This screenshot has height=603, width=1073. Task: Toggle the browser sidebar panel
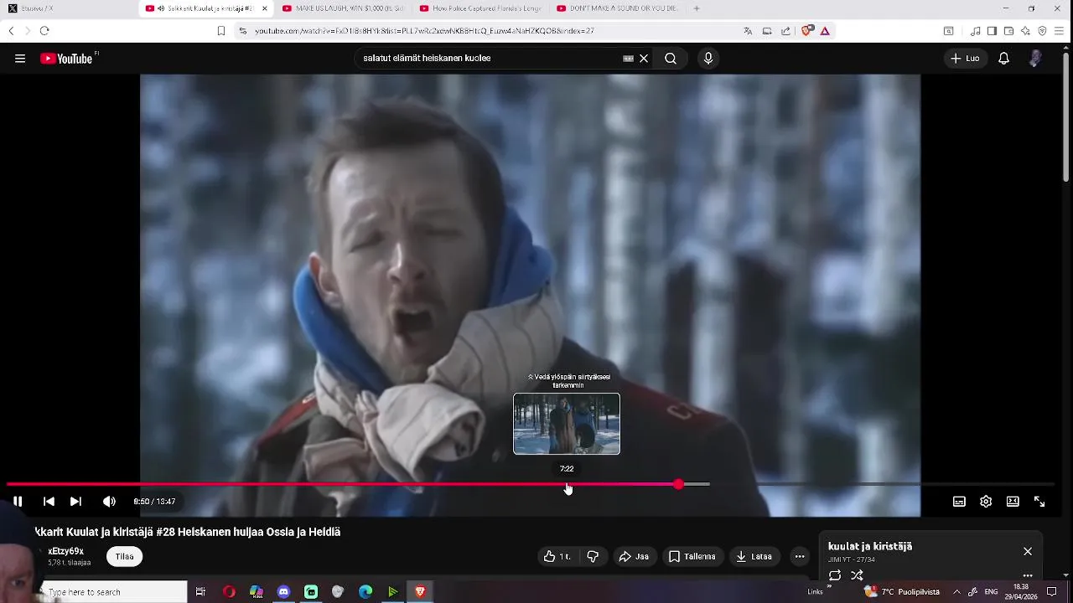point(992,31)
